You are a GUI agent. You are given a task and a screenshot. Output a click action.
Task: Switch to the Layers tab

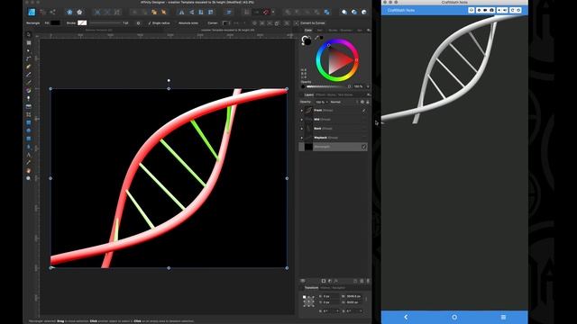coord(309,94)
